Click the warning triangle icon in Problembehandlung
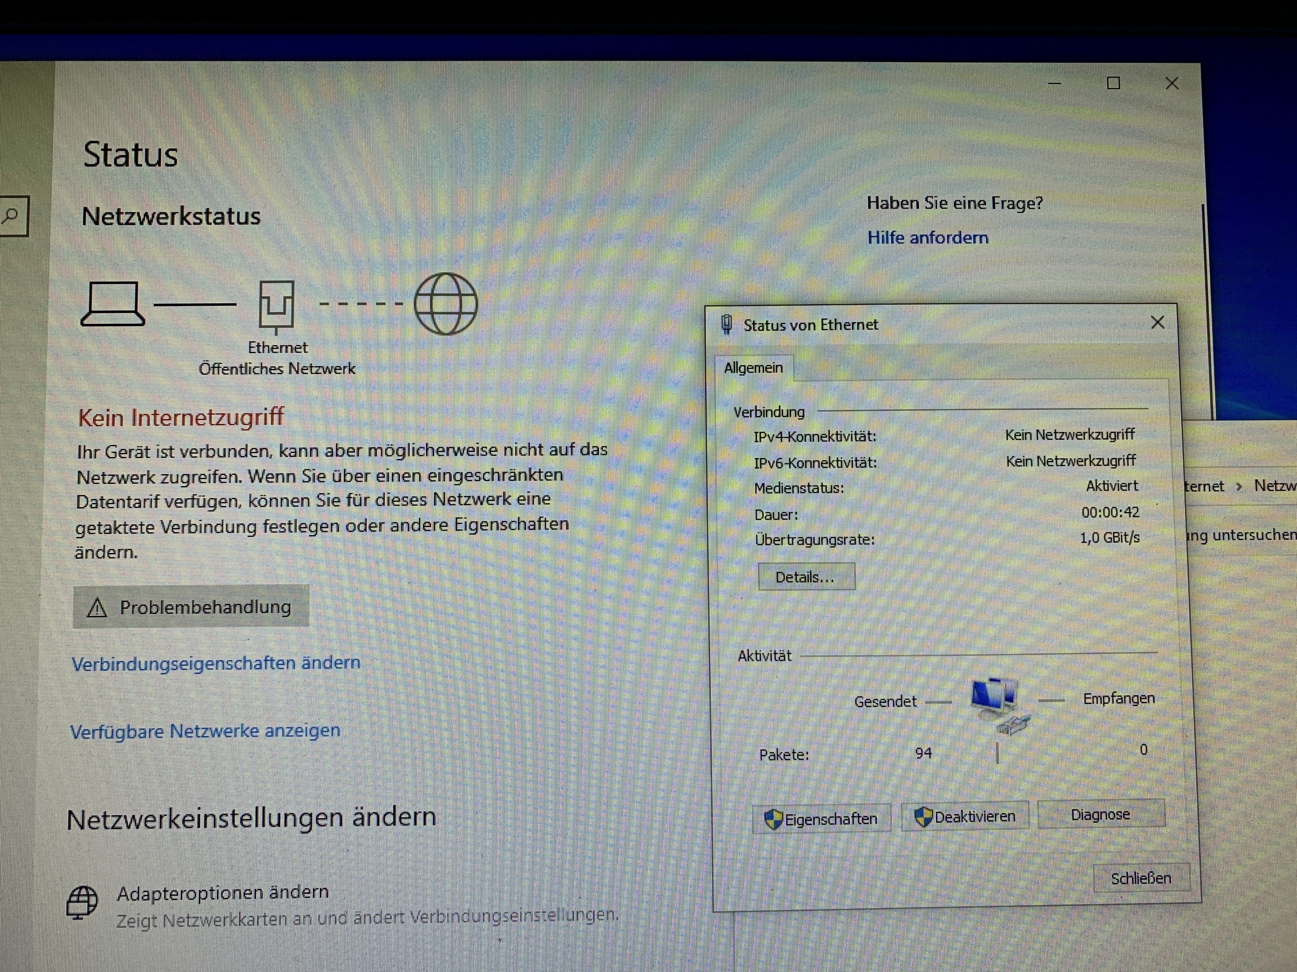The height and width of the screenshot is (972, 1297). coord(97,607)
